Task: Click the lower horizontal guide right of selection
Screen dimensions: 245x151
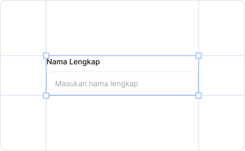Action: pyautogui.click(x=222, y=96)
